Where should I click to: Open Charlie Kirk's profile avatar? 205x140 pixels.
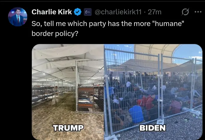click(x=18, y=17)
